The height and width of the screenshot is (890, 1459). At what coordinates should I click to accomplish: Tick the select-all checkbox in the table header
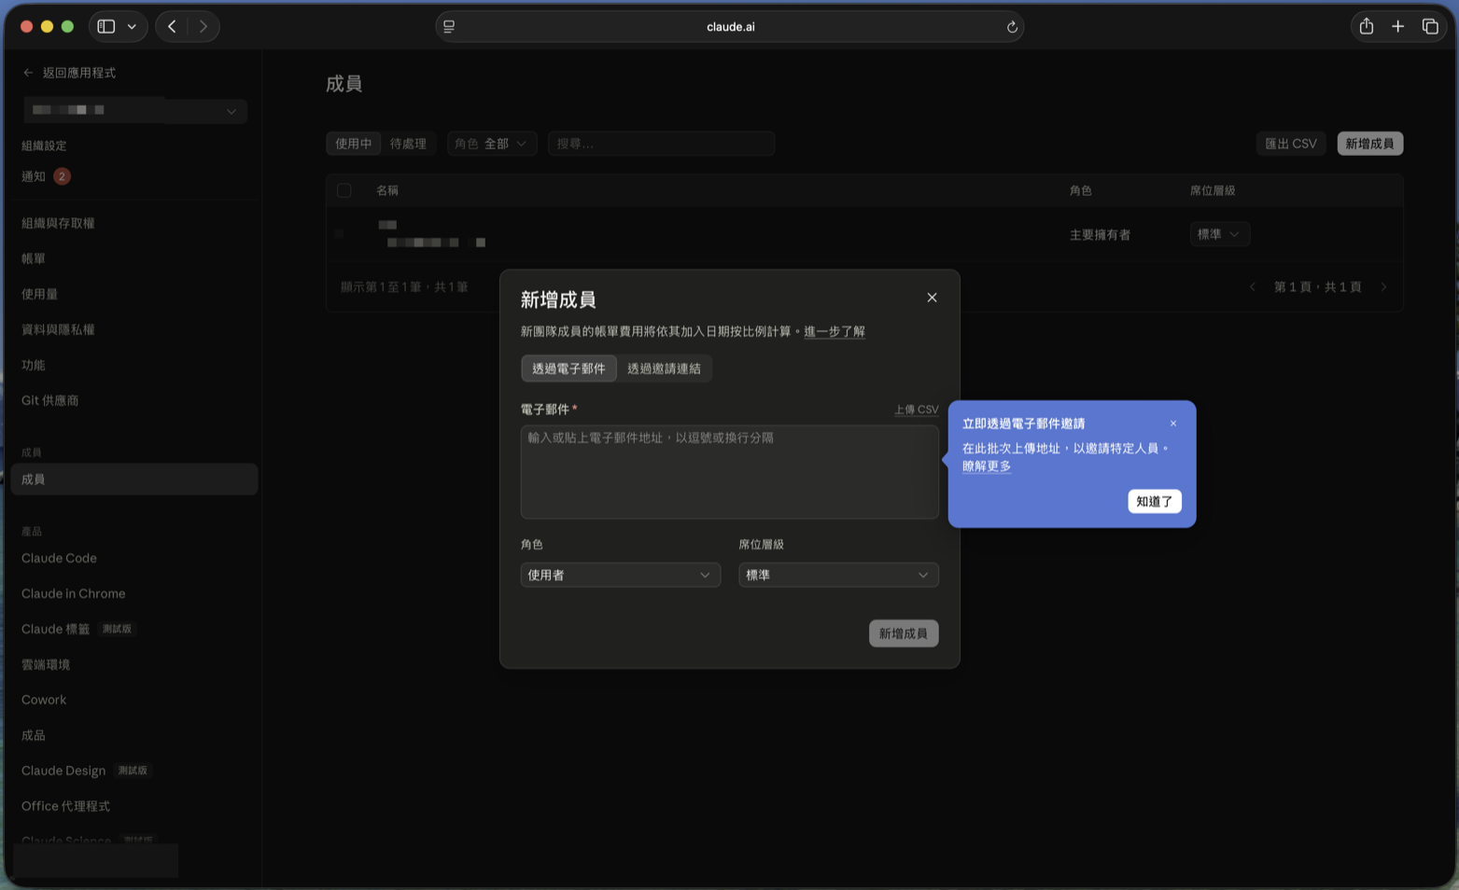point(344,190)
